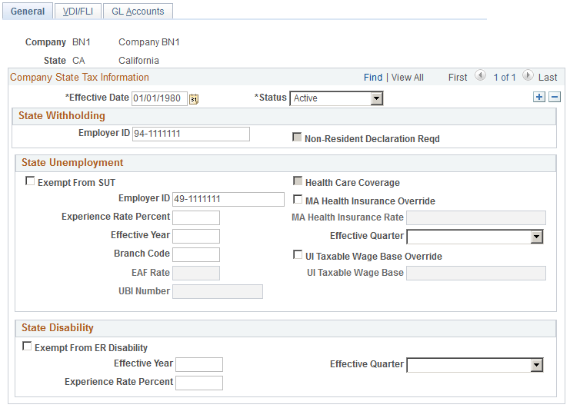570x408 pixels.
Task: Click State Unemployment Employer ID field
Action: pyautogui.click(x=228, y=199)
